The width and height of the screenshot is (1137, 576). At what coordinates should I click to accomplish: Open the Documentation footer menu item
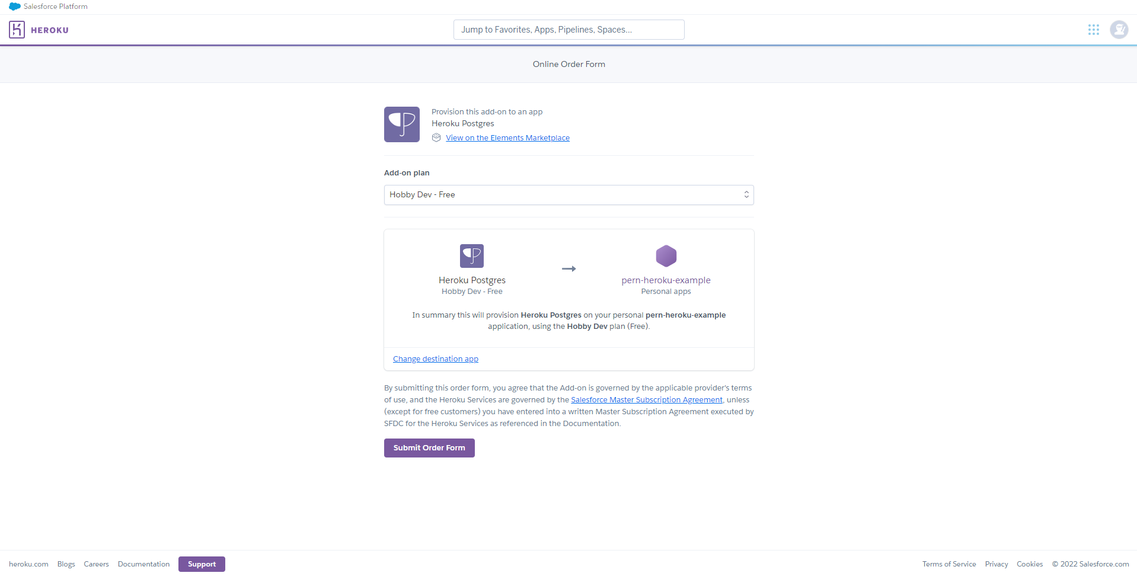[143, 564]
